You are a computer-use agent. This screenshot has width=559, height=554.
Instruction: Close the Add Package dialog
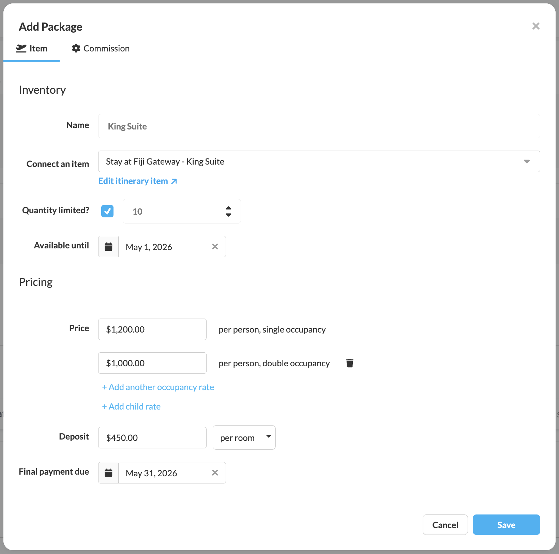coord(535,26)
